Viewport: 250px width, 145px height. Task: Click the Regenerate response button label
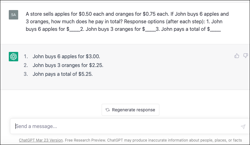pos(133,110)
